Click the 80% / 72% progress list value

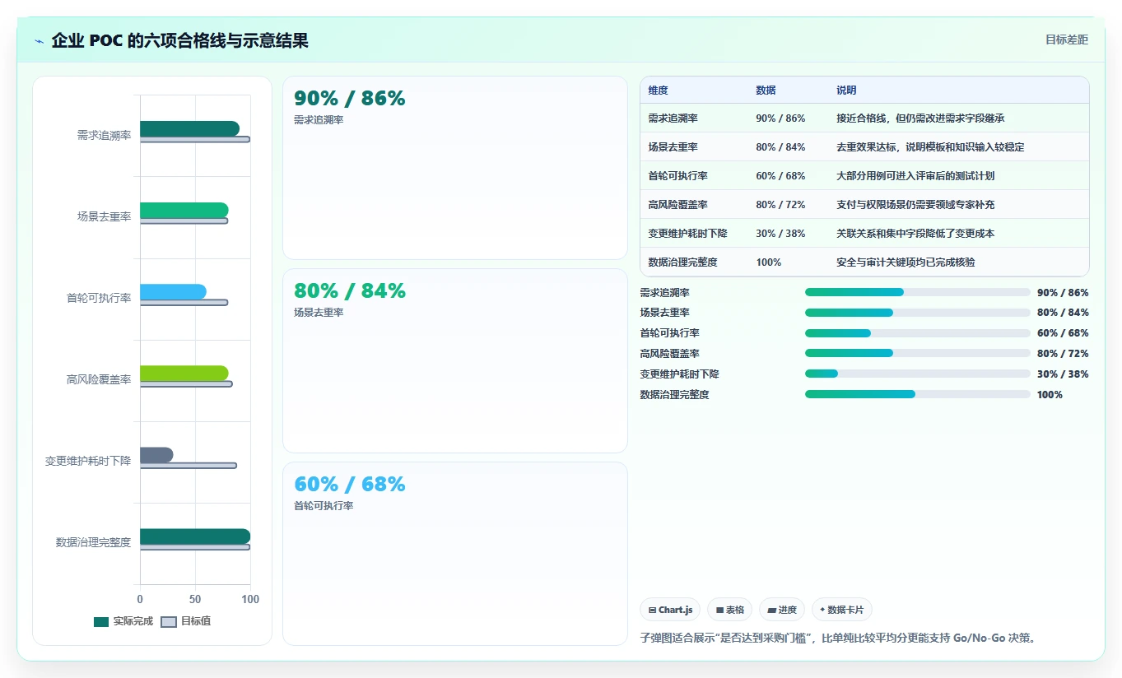1063,354
